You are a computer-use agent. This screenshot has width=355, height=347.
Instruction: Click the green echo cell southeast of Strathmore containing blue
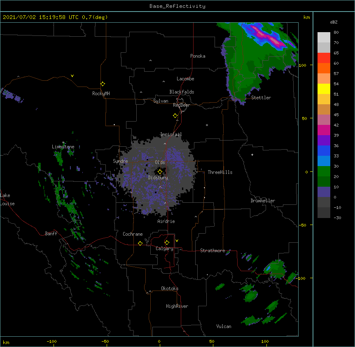275,269
